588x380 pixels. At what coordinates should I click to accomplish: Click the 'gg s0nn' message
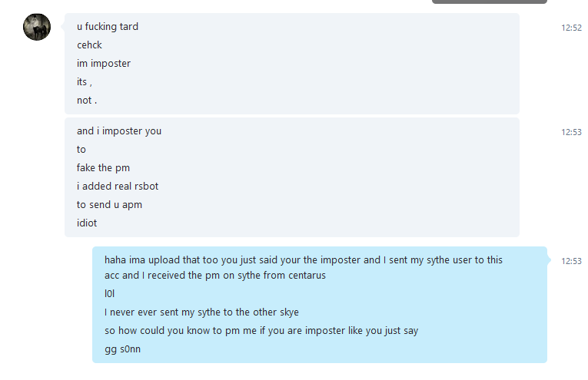[x=122, y=349]
